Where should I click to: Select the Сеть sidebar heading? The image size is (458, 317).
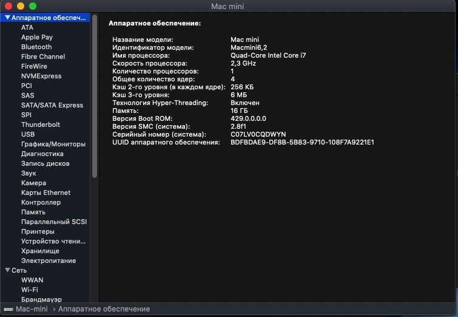[x=19, y=270]
